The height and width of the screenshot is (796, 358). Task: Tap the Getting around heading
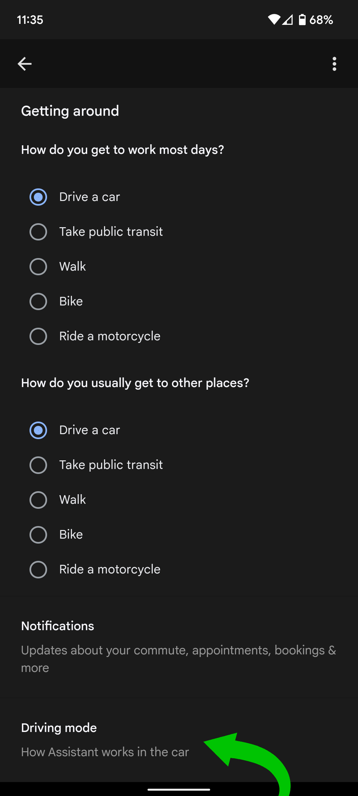70,111
